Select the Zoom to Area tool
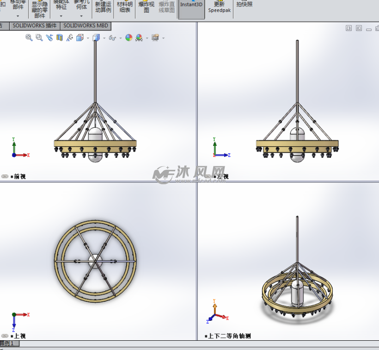 [39, 37]
